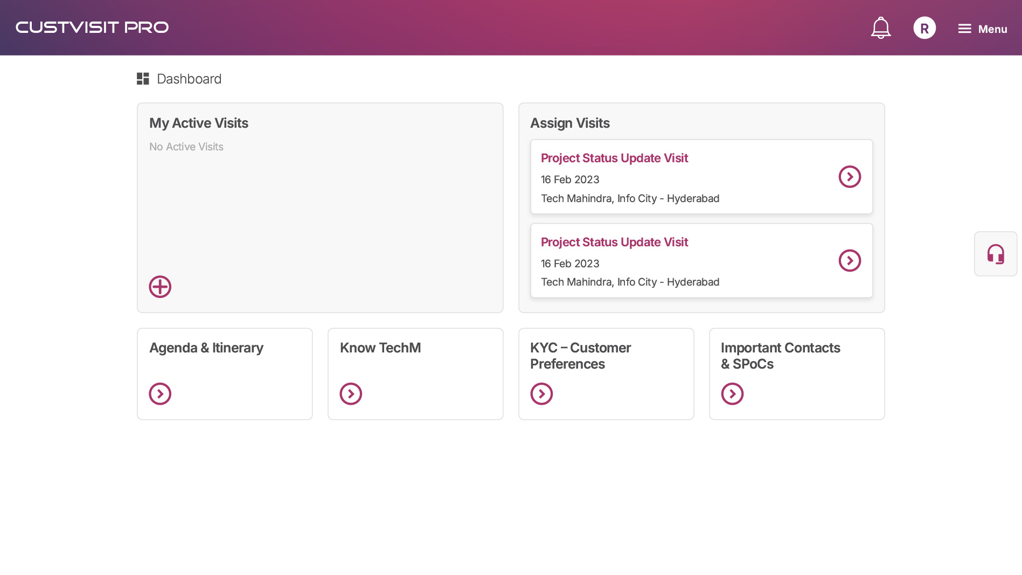This screenshot has width=1022, height=575.
Task: Click the Dashboard grid icon
Action: tap(143, 79)
